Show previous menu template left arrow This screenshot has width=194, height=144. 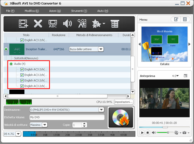(140, 44)
